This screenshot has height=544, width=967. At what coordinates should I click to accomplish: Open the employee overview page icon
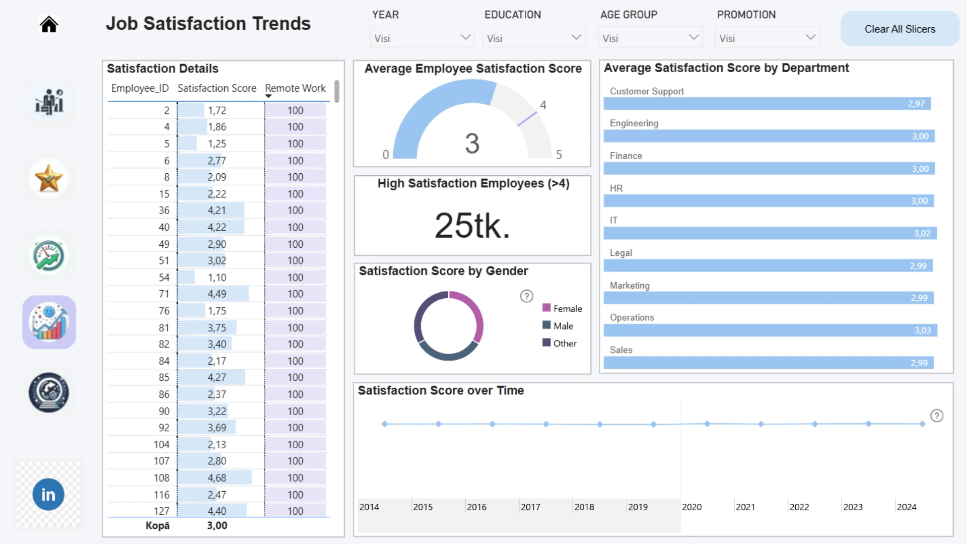tap(49, 102)
